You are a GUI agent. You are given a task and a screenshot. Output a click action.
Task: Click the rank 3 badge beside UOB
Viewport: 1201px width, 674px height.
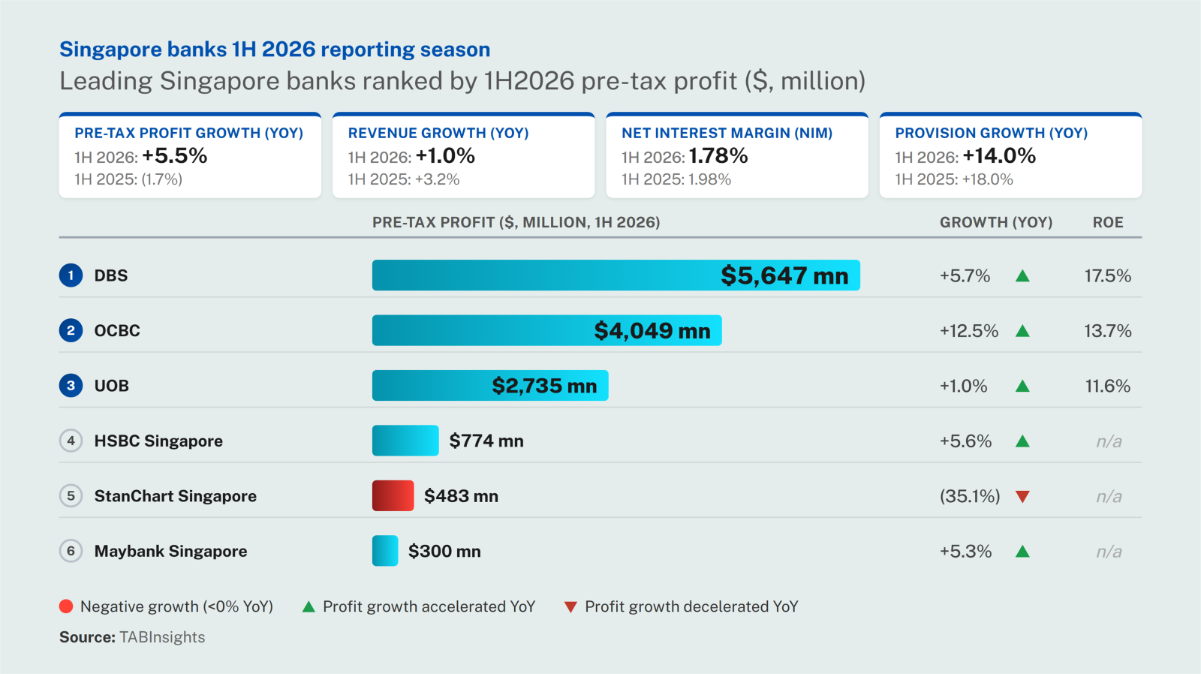click(x=71, y=386)
